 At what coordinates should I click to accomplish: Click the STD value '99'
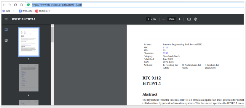[164, 50]
